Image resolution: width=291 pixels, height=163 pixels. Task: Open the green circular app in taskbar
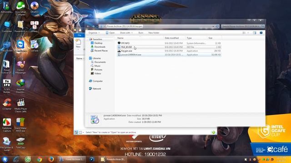[28, 159]
